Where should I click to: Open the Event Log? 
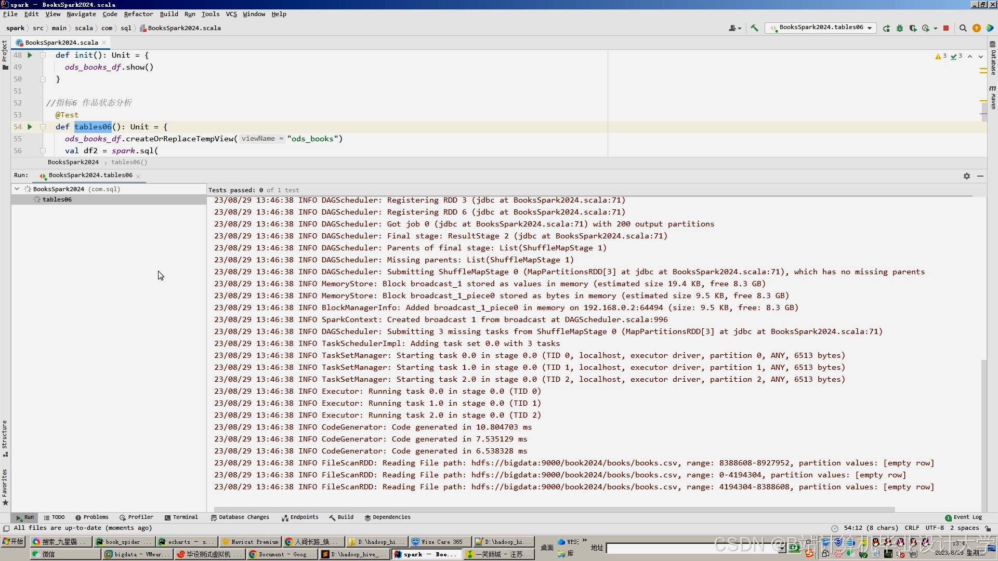pos(963,517)
